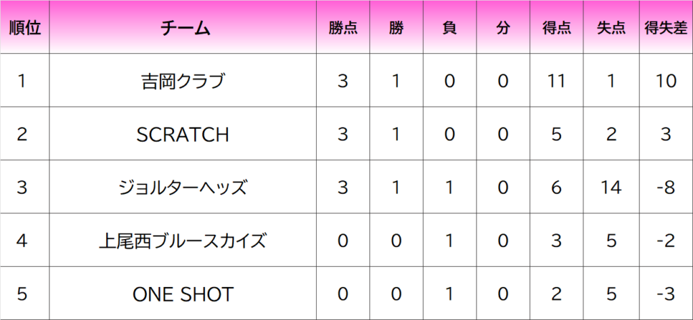
Task: Click 吉岡クラブ's goals scored value 11
Action: click(x=557, y=80)
